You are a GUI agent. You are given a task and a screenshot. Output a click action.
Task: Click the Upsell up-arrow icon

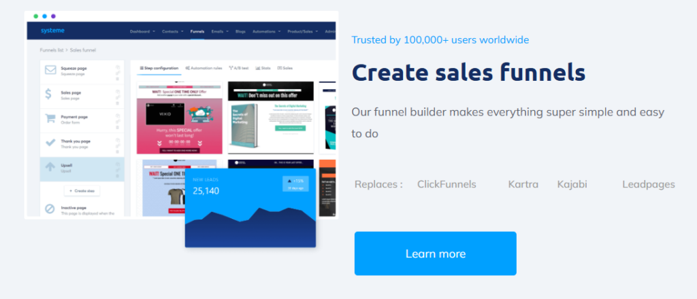click(50, 166)
